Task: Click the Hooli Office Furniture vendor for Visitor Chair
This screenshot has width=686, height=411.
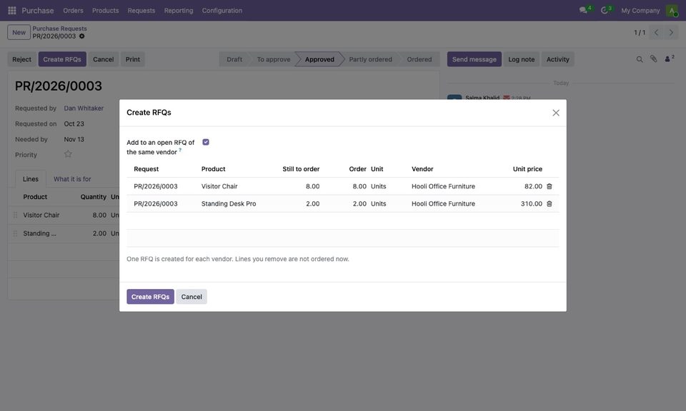Action: tap(443, 186)
